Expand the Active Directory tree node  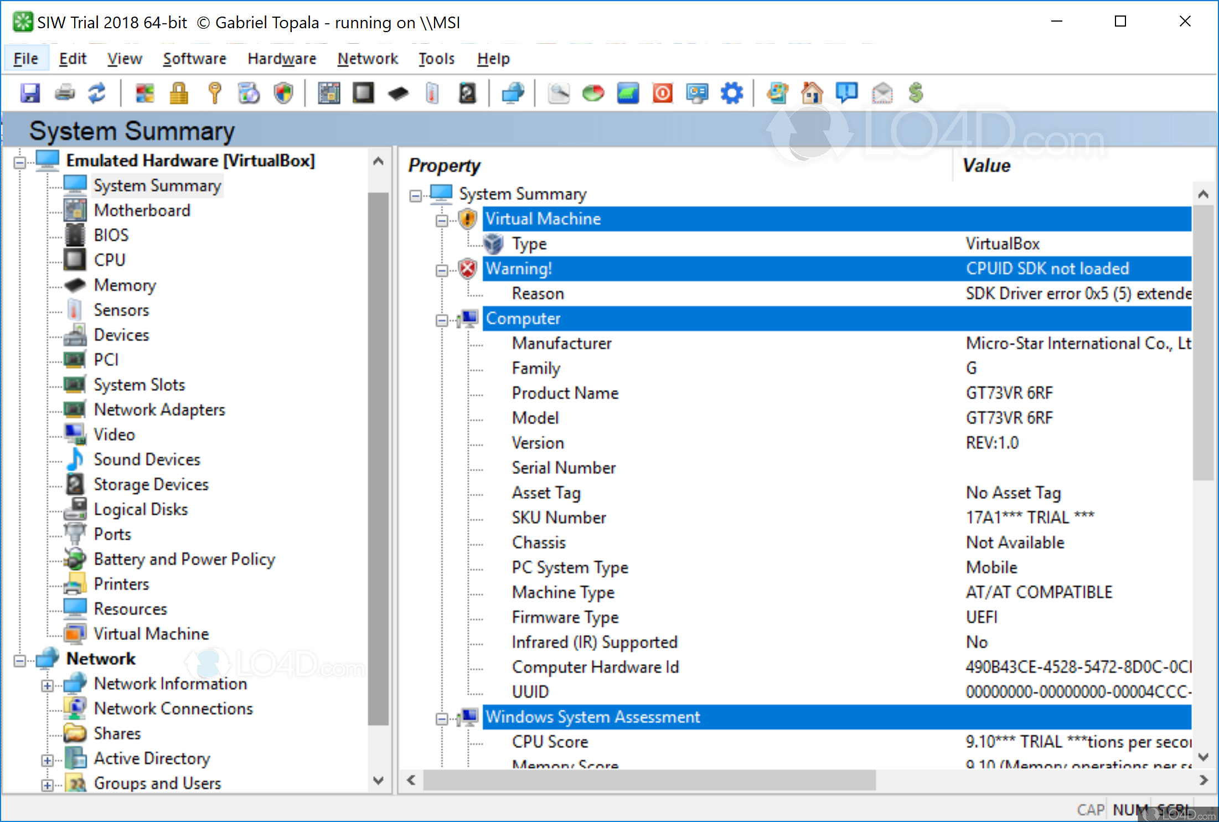coord(48,760)
